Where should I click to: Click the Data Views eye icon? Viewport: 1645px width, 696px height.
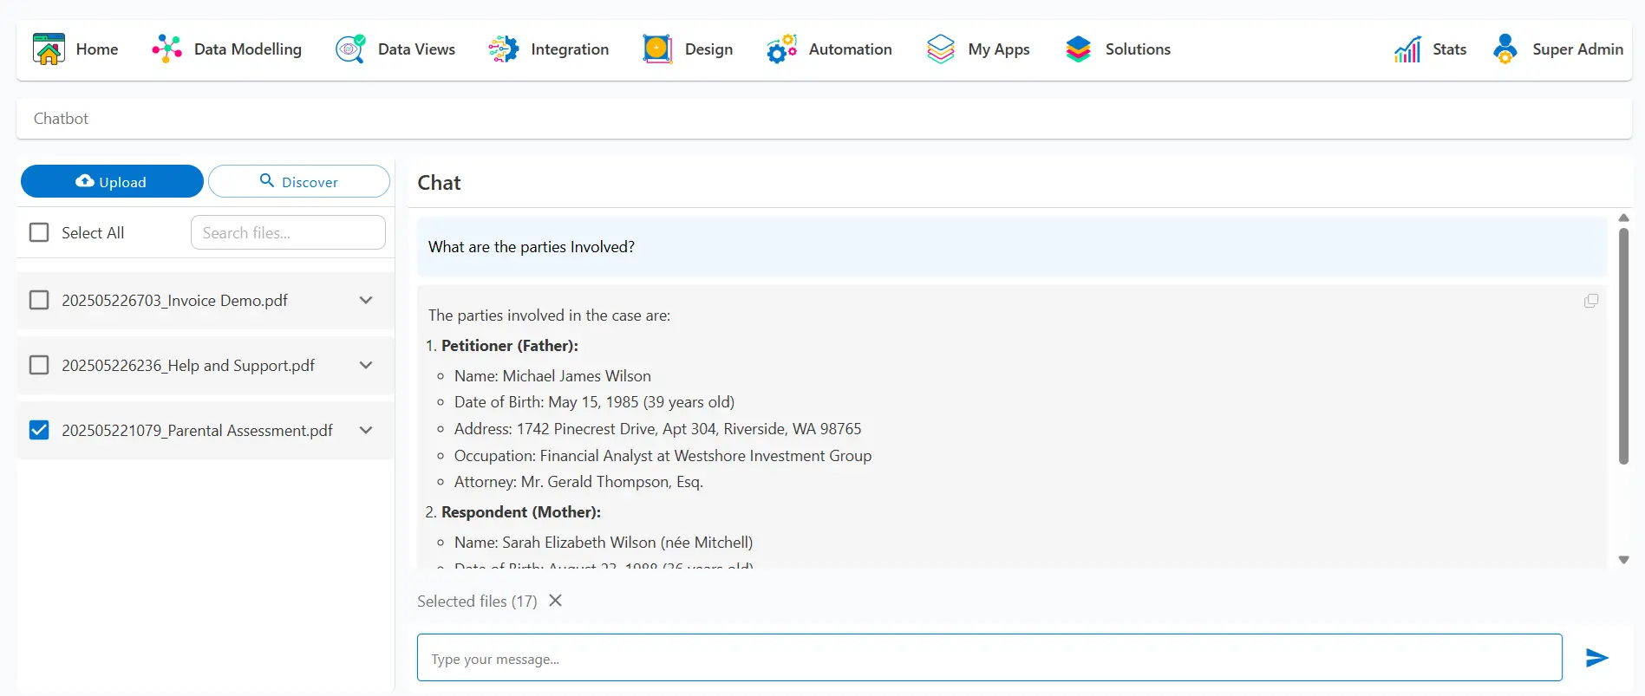click(350, 49)
